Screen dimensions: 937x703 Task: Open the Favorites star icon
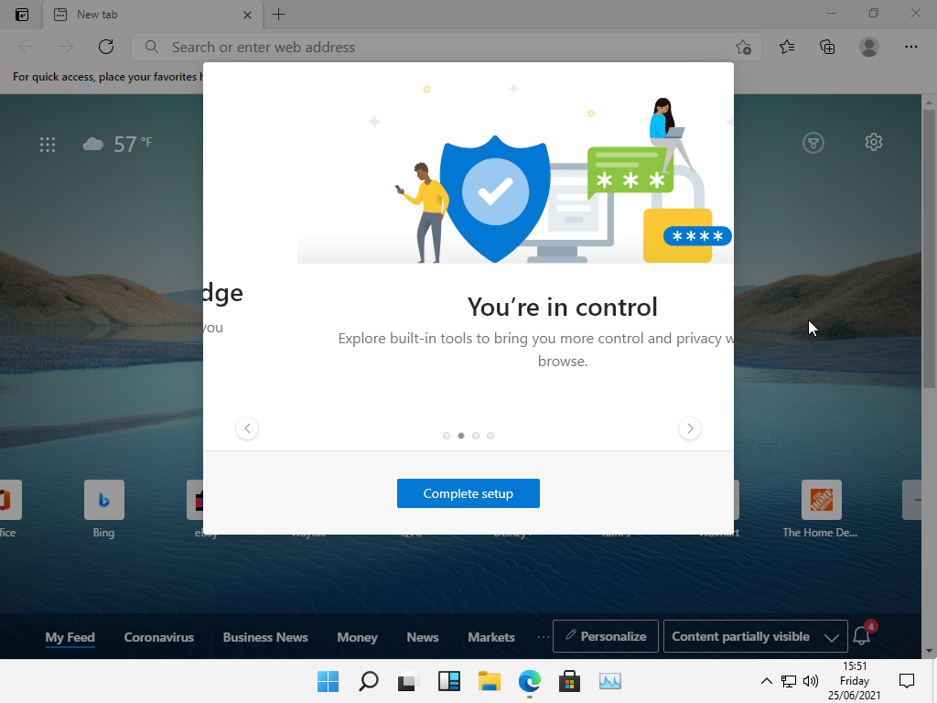tap(787, 47)
